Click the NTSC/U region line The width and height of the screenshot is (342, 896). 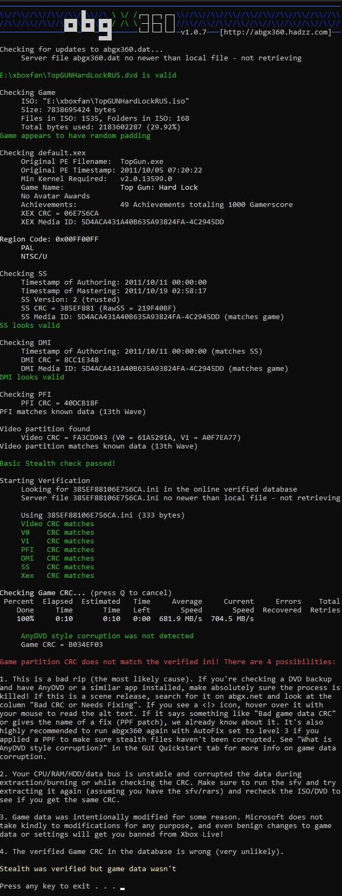pyautogui.click(x=34, y=257)
